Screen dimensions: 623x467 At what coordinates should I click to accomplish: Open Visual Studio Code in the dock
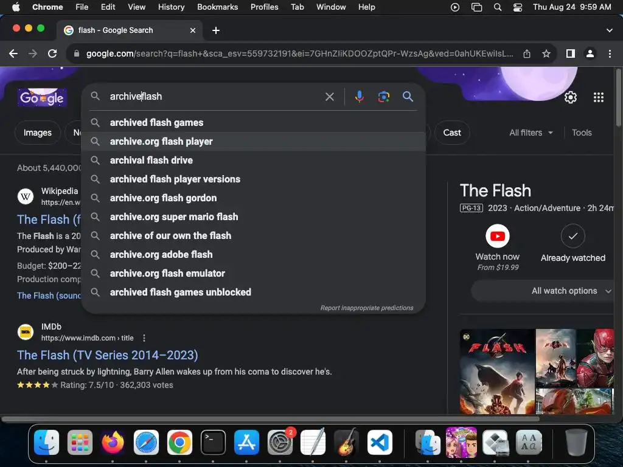380,443
